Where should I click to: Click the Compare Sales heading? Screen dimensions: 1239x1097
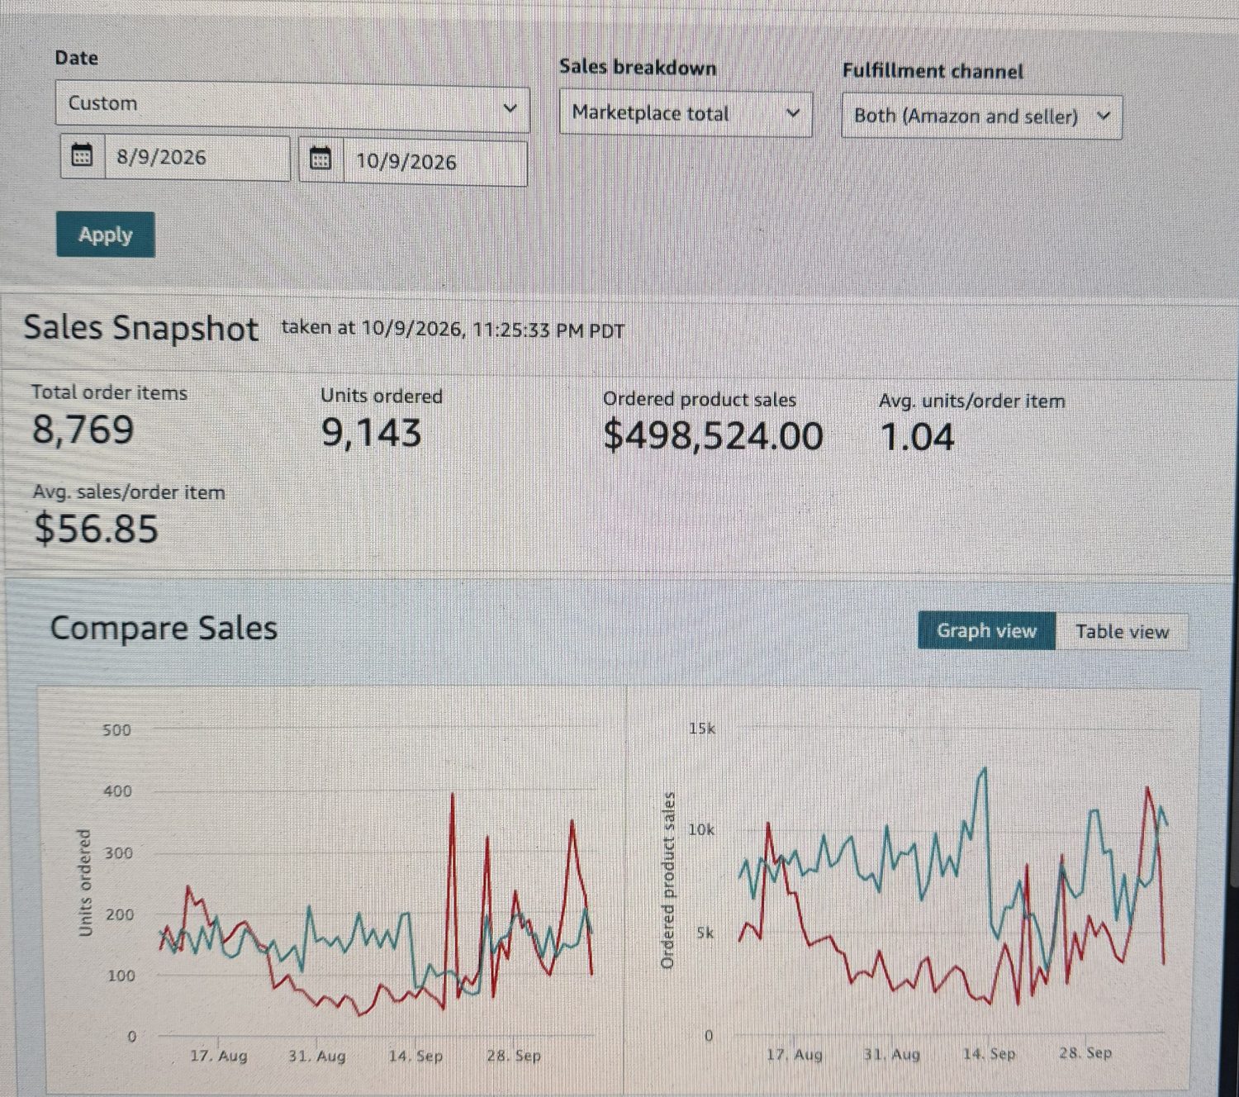(x=164, y=628)
